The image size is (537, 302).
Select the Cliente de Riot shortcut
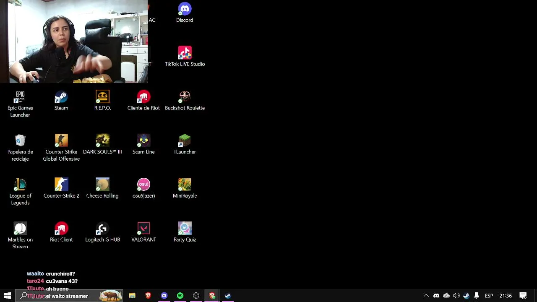tap(143, 101)
